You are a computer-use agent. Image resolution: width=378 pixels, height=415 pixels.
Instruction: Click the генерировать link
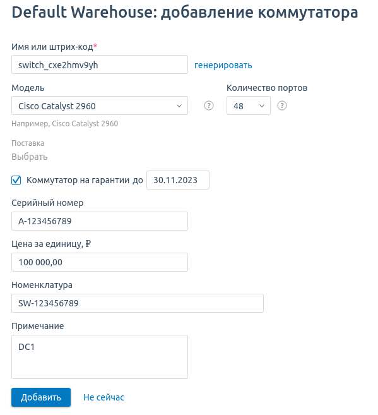223,65
